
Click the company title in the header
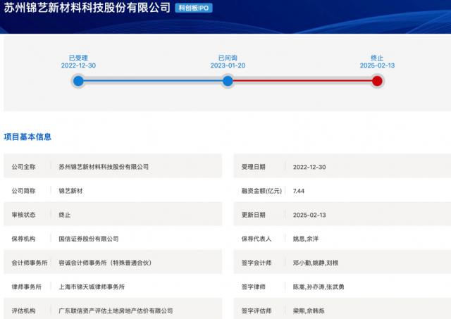87,8
